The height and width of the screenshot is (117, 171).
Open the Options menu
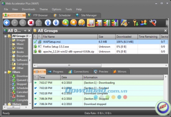pos(57,9)
